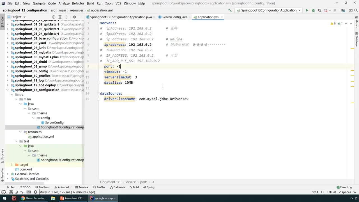Switch to Maven Repository Chrome window
Screen dimensions: 359x202
pos(33,198)
